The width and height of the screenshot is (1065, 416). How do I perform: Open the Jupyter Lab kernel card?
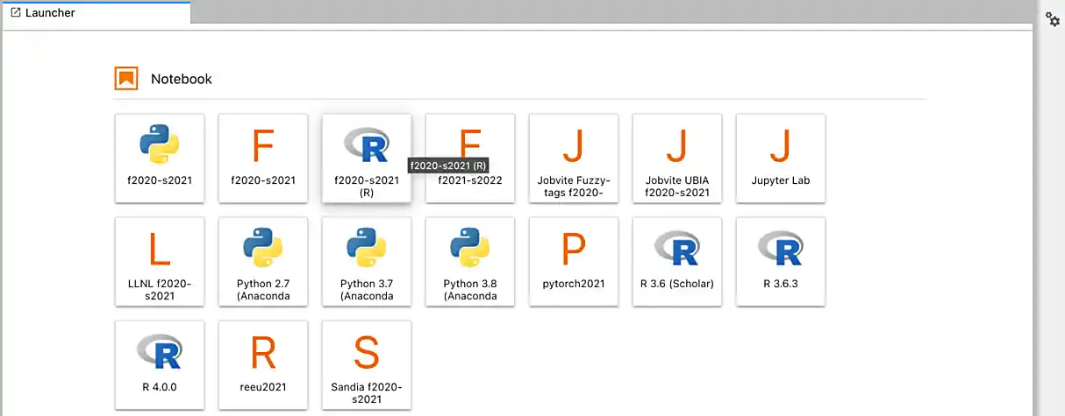[781, 158]
